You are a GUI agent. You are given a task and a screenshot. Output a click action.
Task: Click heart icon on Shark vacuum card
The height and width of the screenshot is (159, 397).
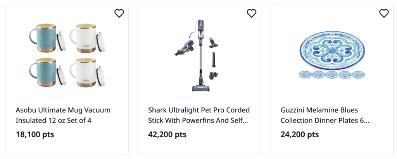coord(252,14)
